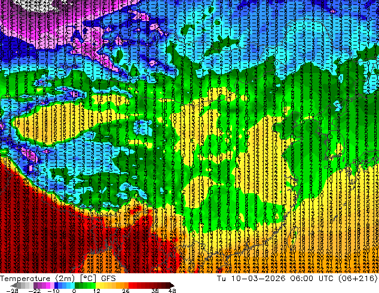
Task: Click the '-22' legend value
Action: 34,291
